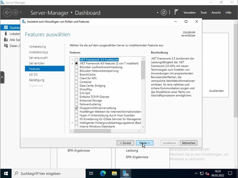
Task: Open the Windows Start menu
Action: point(6,173)
